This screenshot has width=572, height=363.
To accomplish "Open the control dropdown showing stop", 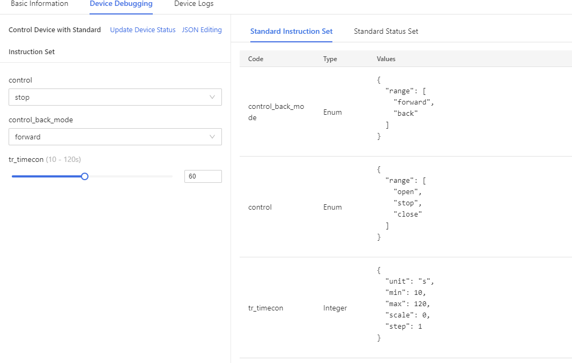I will [115, 97].
